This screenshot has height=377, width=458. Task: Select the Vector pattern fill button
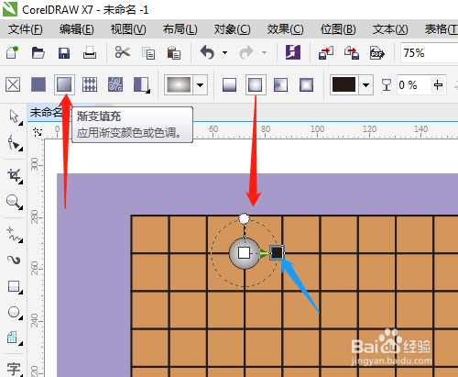90,84
